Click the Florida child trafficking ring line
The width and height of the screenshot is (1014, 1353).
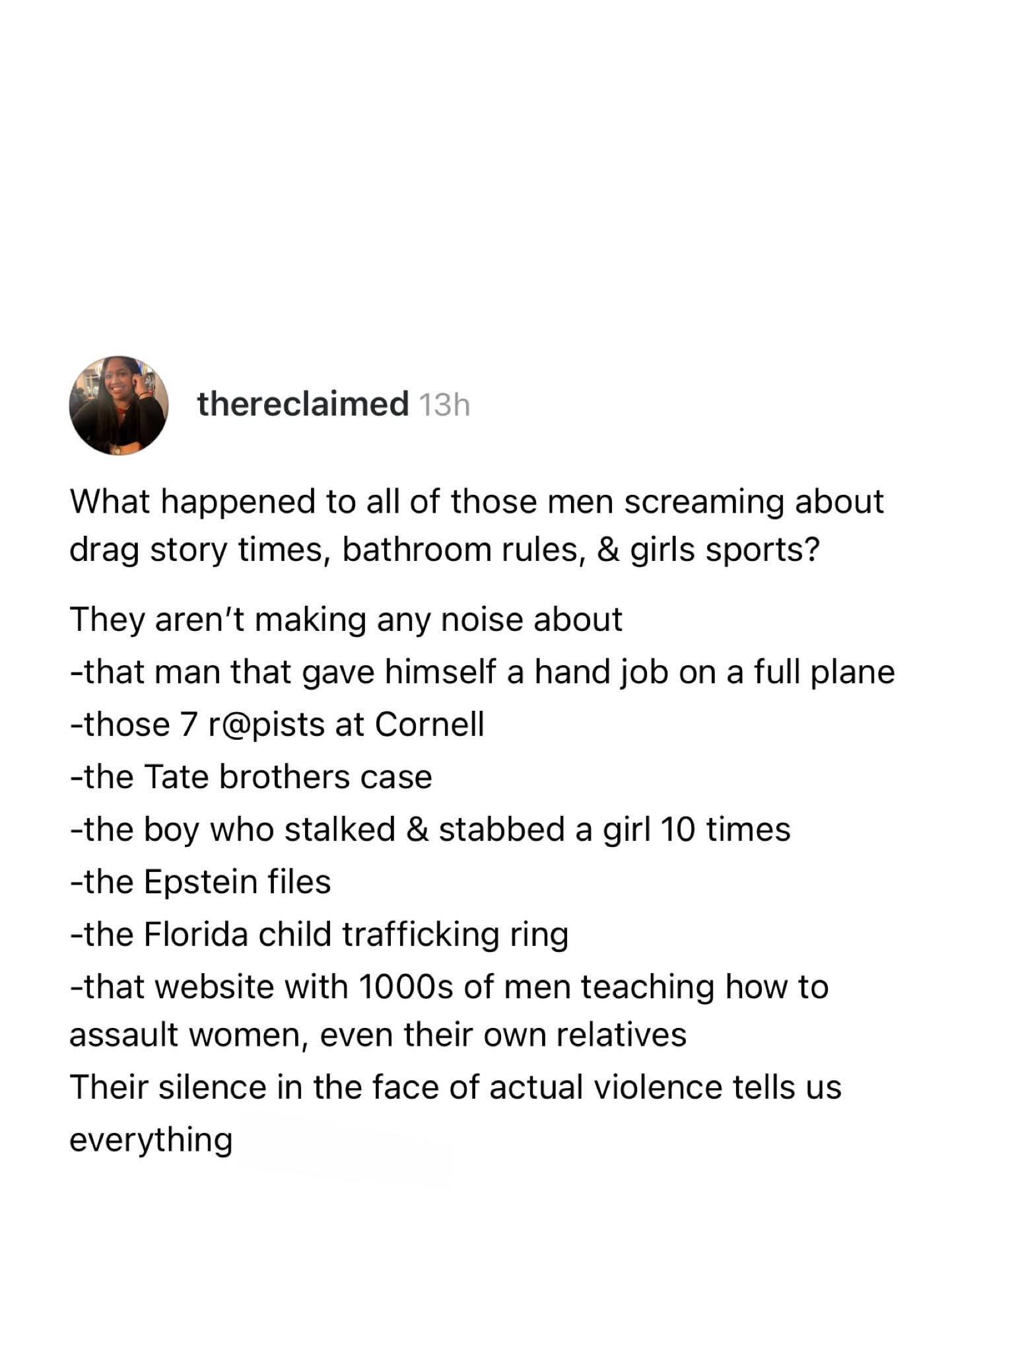click(319, 935)
